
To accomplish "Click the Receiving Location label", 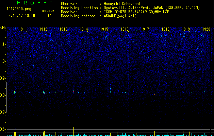I will pyautogui.click(x=79, y=8).
